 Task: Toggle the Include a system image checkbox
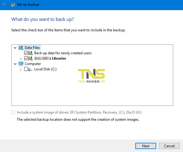[x=13, y=112]
